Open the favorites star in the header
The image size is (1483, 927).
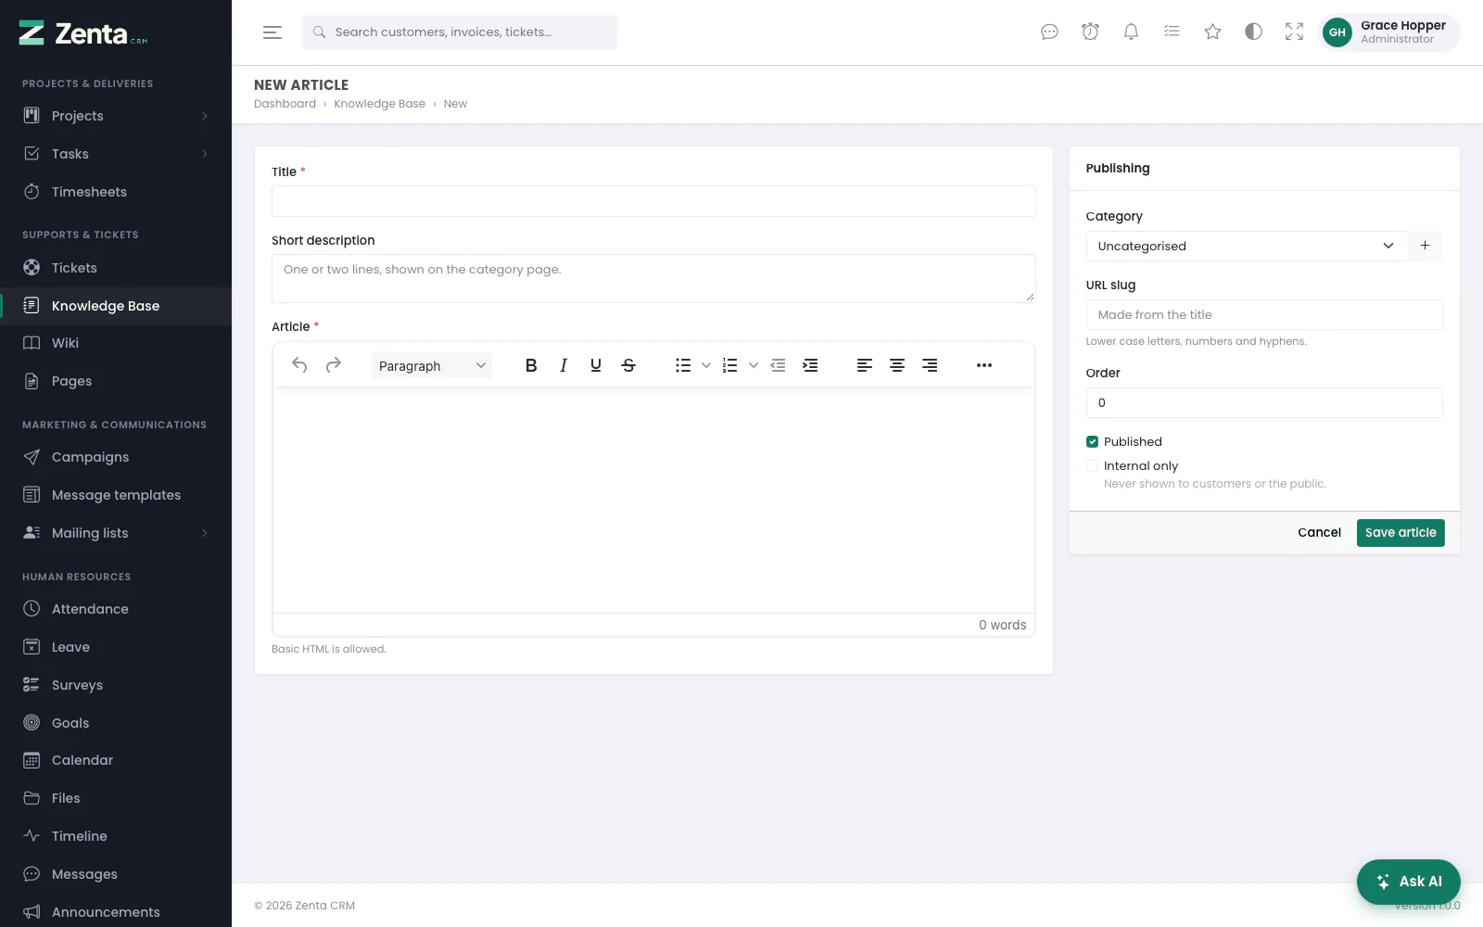click(x=1212, y=32)
